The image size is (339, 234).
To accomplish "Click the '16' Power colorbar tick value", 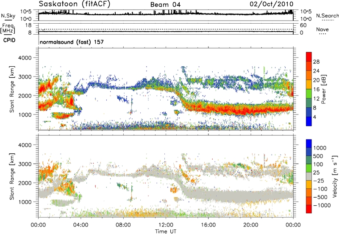I will click(x=316, y=90).
